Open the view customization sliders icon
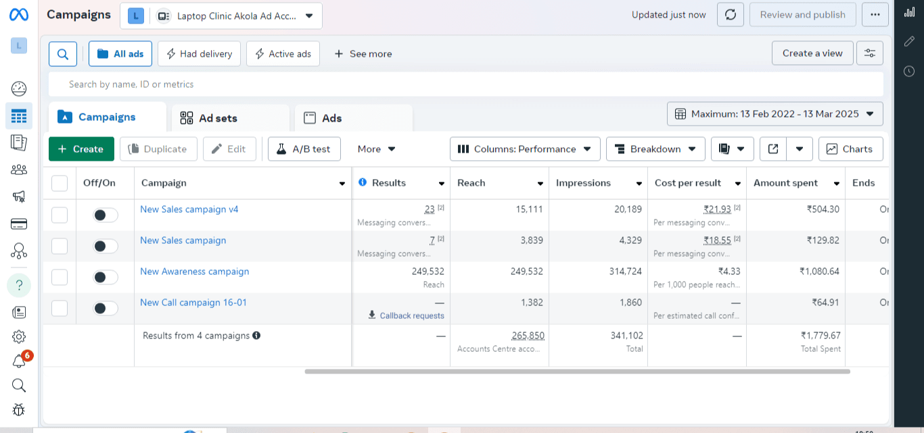The image size is (924, 433). (870, 53)
